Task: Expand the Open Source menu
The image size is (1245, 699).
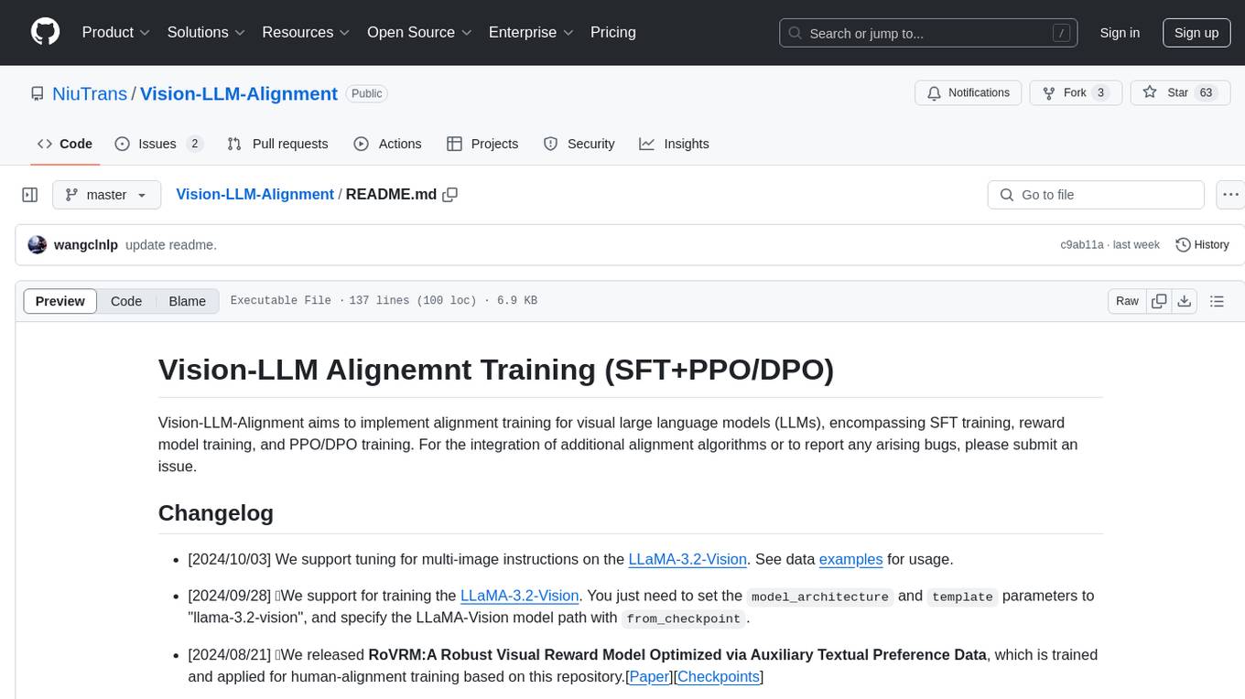Action: tap(419, 32)
